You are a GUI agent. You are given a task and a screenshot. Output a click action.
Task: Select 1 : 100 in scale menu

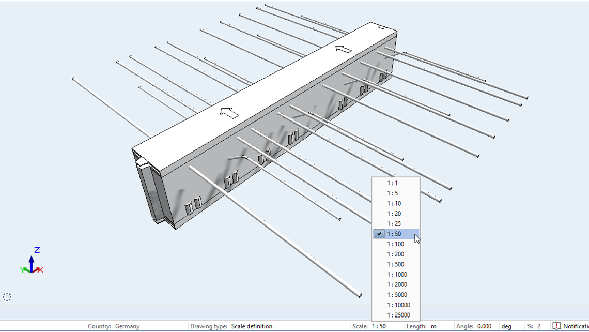point(396,244)
